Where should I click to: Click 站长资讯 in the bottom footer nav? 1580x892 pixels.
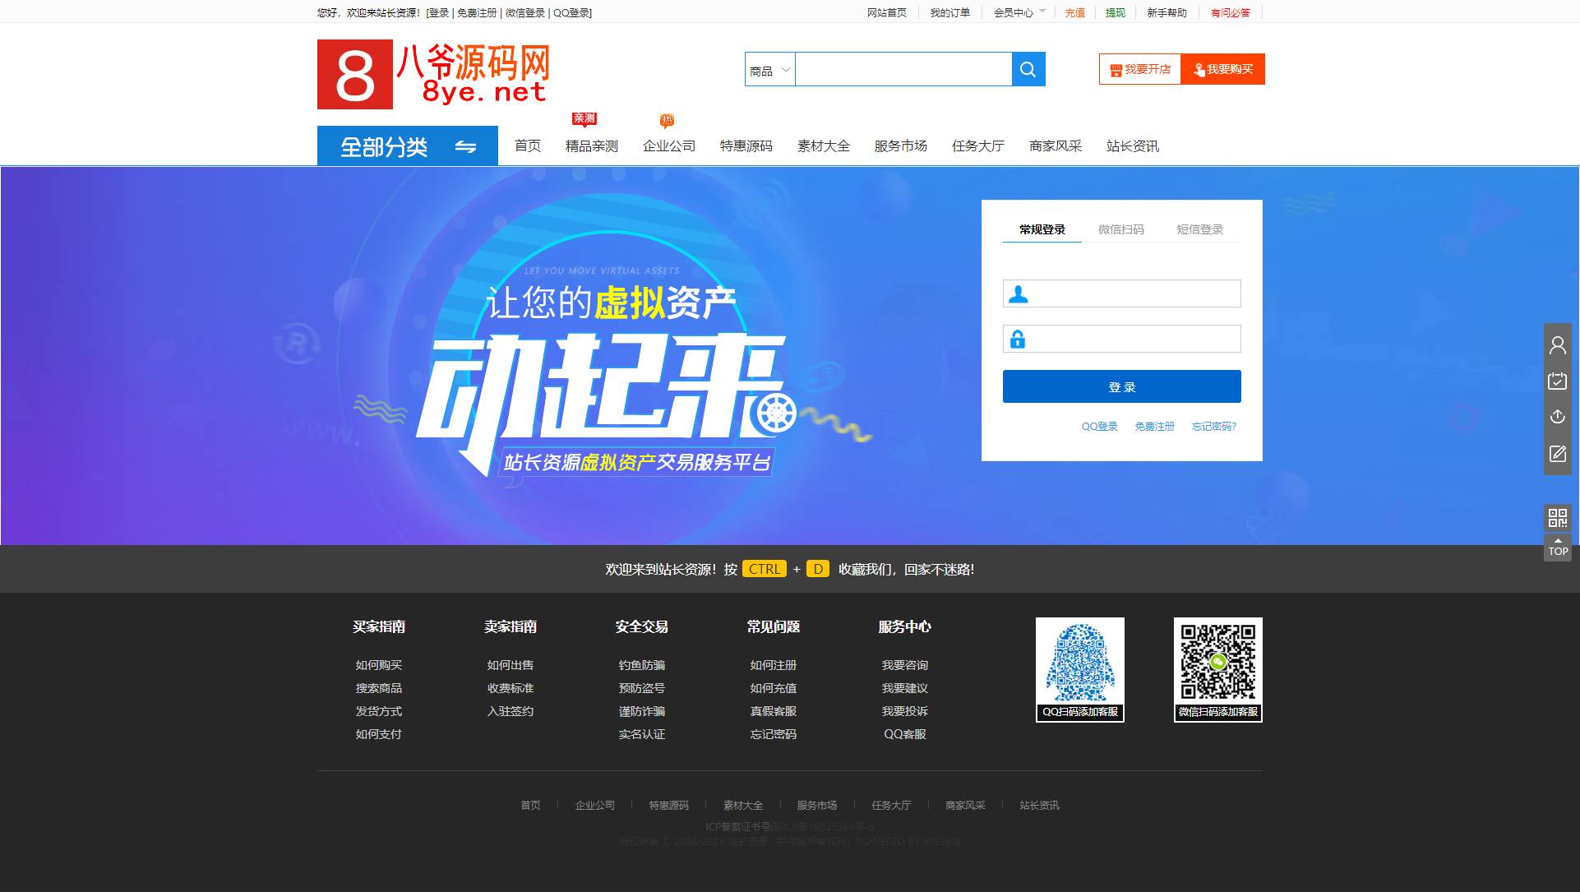tap(1040, 806)
